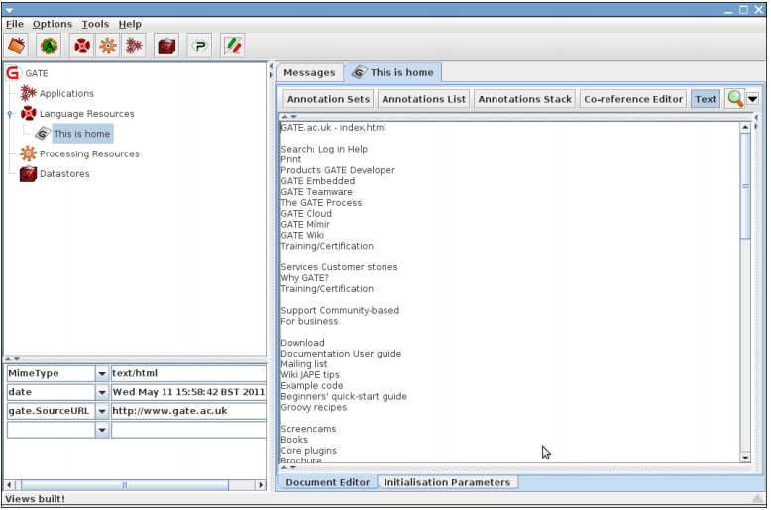Viewport: 771px width, 510px height.
Task: Open the Initialisation Parameters tab
Action: [x=447, y=482]
